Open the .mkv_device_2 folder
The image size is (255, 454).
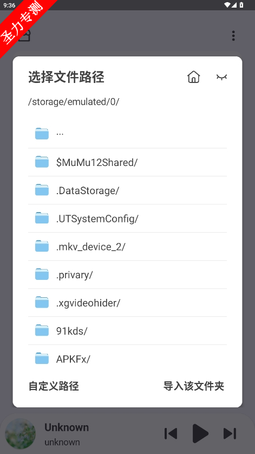[127, 246]
